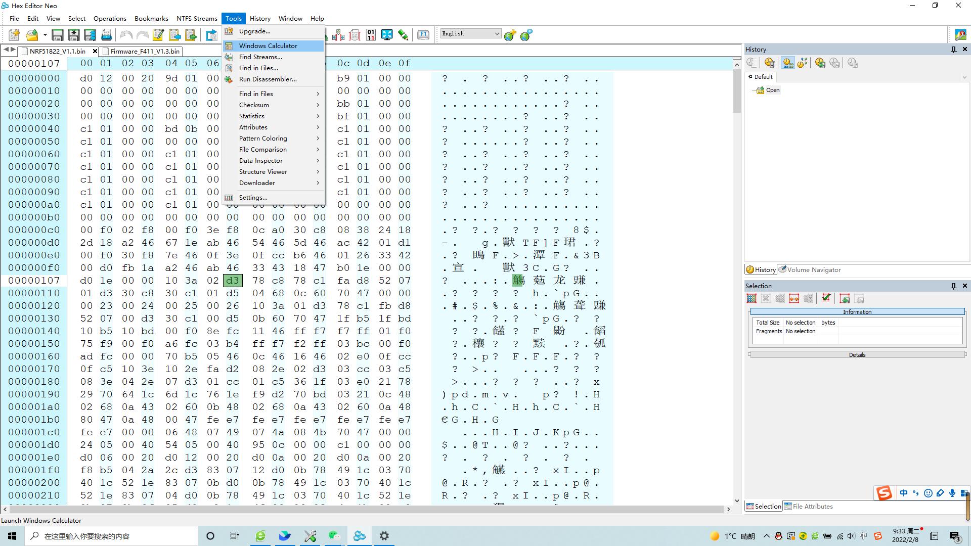Open the English language combo box

[x=470, y=33]
